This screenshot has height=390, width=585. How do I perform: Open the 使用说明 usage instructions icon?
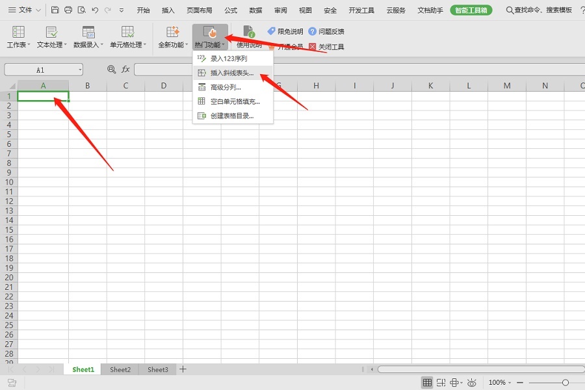(x=248, y=36)
